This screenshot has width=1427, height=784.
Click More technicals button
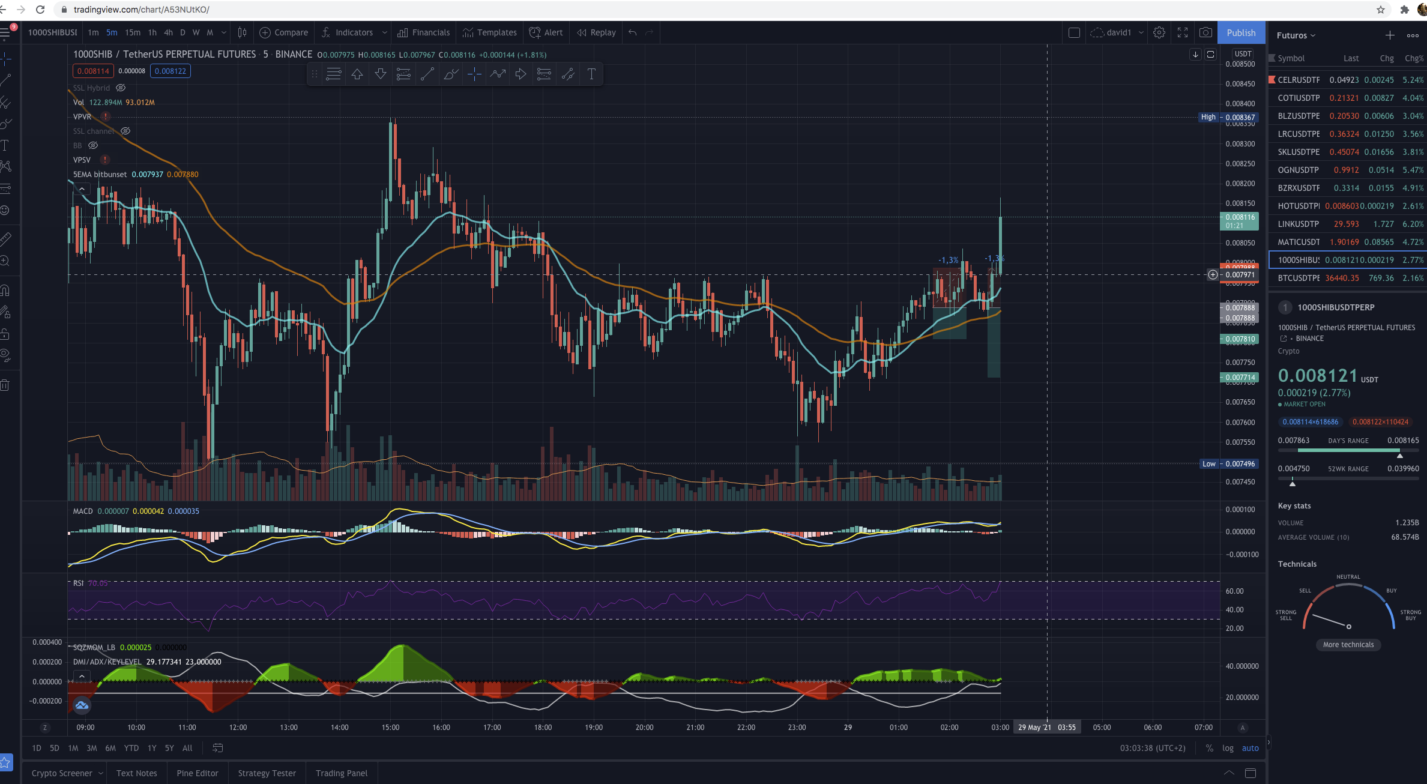coord(1348,645)
